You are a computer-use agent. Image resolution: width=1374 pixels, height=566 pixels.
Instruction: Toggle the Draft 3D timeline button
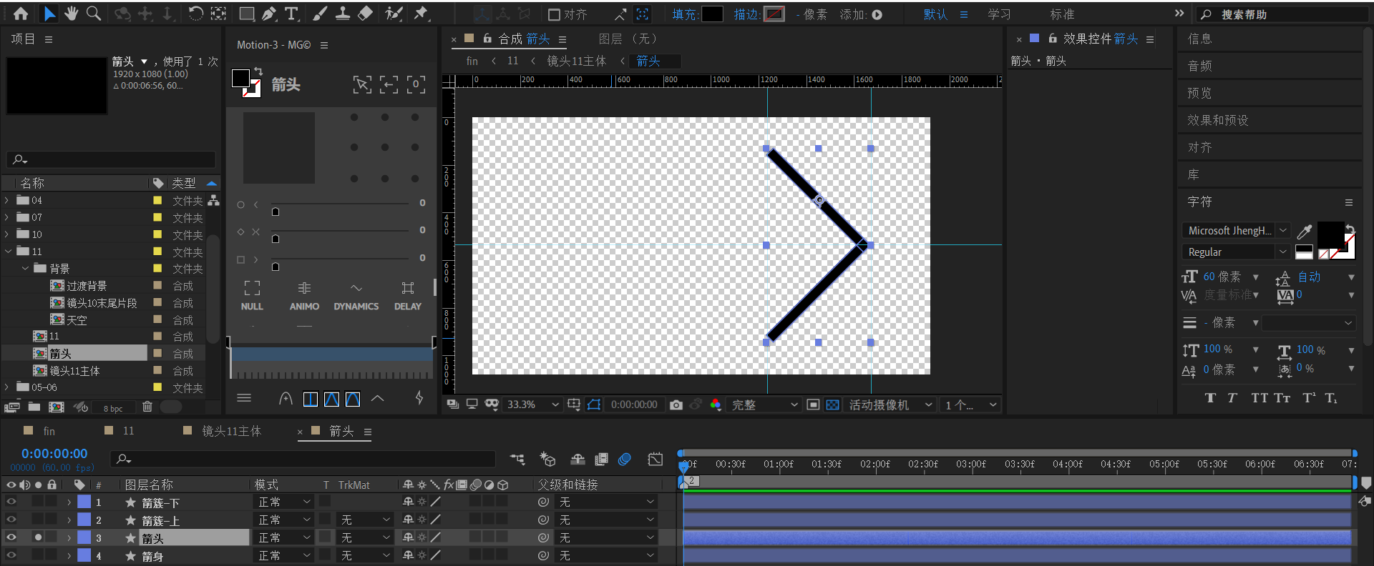[x=547, y=460]
